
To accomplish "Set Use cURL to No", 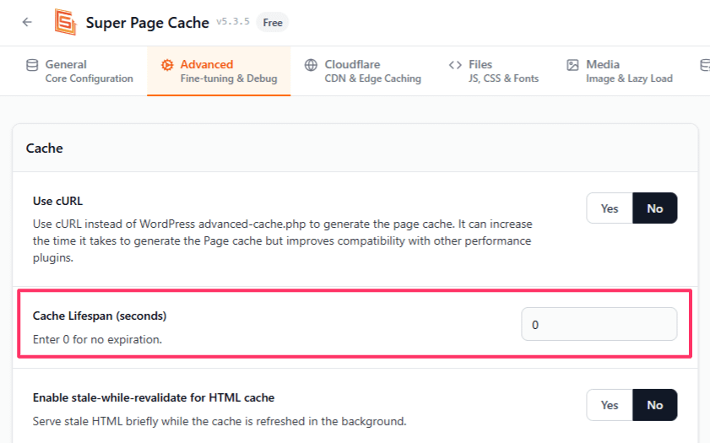I will coord(655,208).
